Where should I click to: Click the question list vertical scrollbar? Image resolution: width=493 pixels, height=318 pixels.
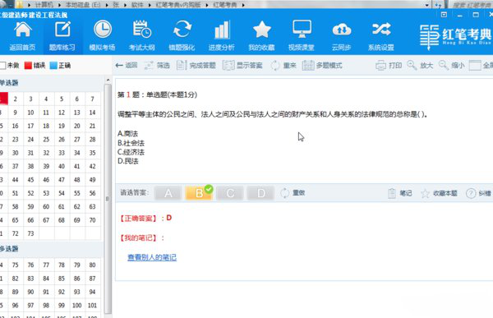point(108,199)
